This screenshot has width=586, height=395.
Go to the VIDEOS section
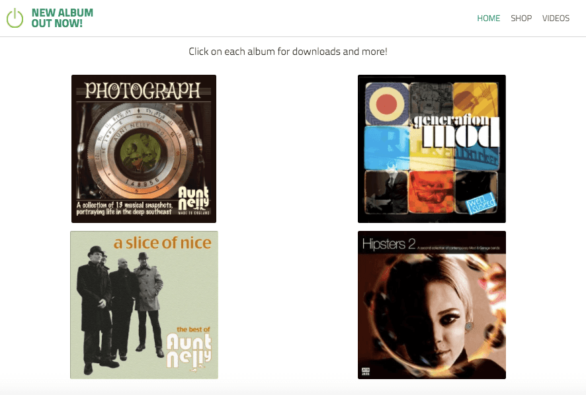(x=556, y=19)
